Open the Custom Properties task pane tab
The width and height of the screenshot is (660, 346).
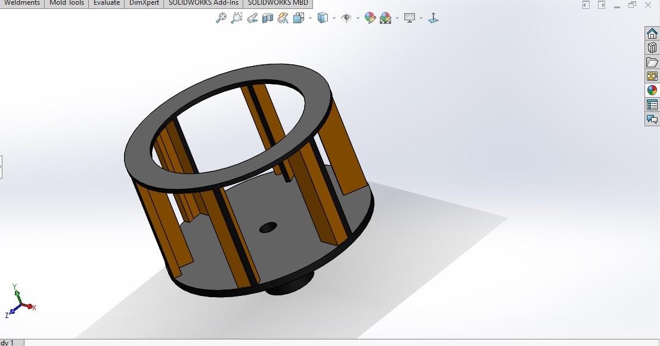click(x=652, y=105)
